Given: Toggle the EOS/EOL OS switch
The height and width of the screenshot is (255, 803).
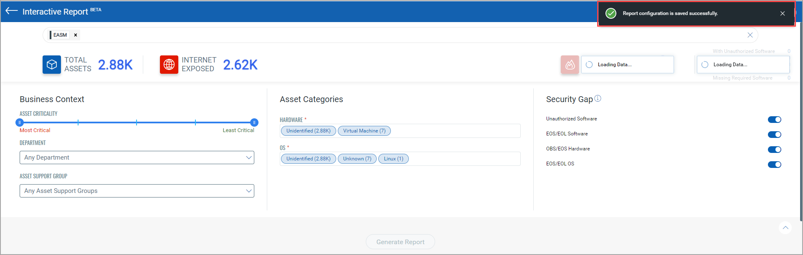Looking at the screenshot, I should click(775, 165).
